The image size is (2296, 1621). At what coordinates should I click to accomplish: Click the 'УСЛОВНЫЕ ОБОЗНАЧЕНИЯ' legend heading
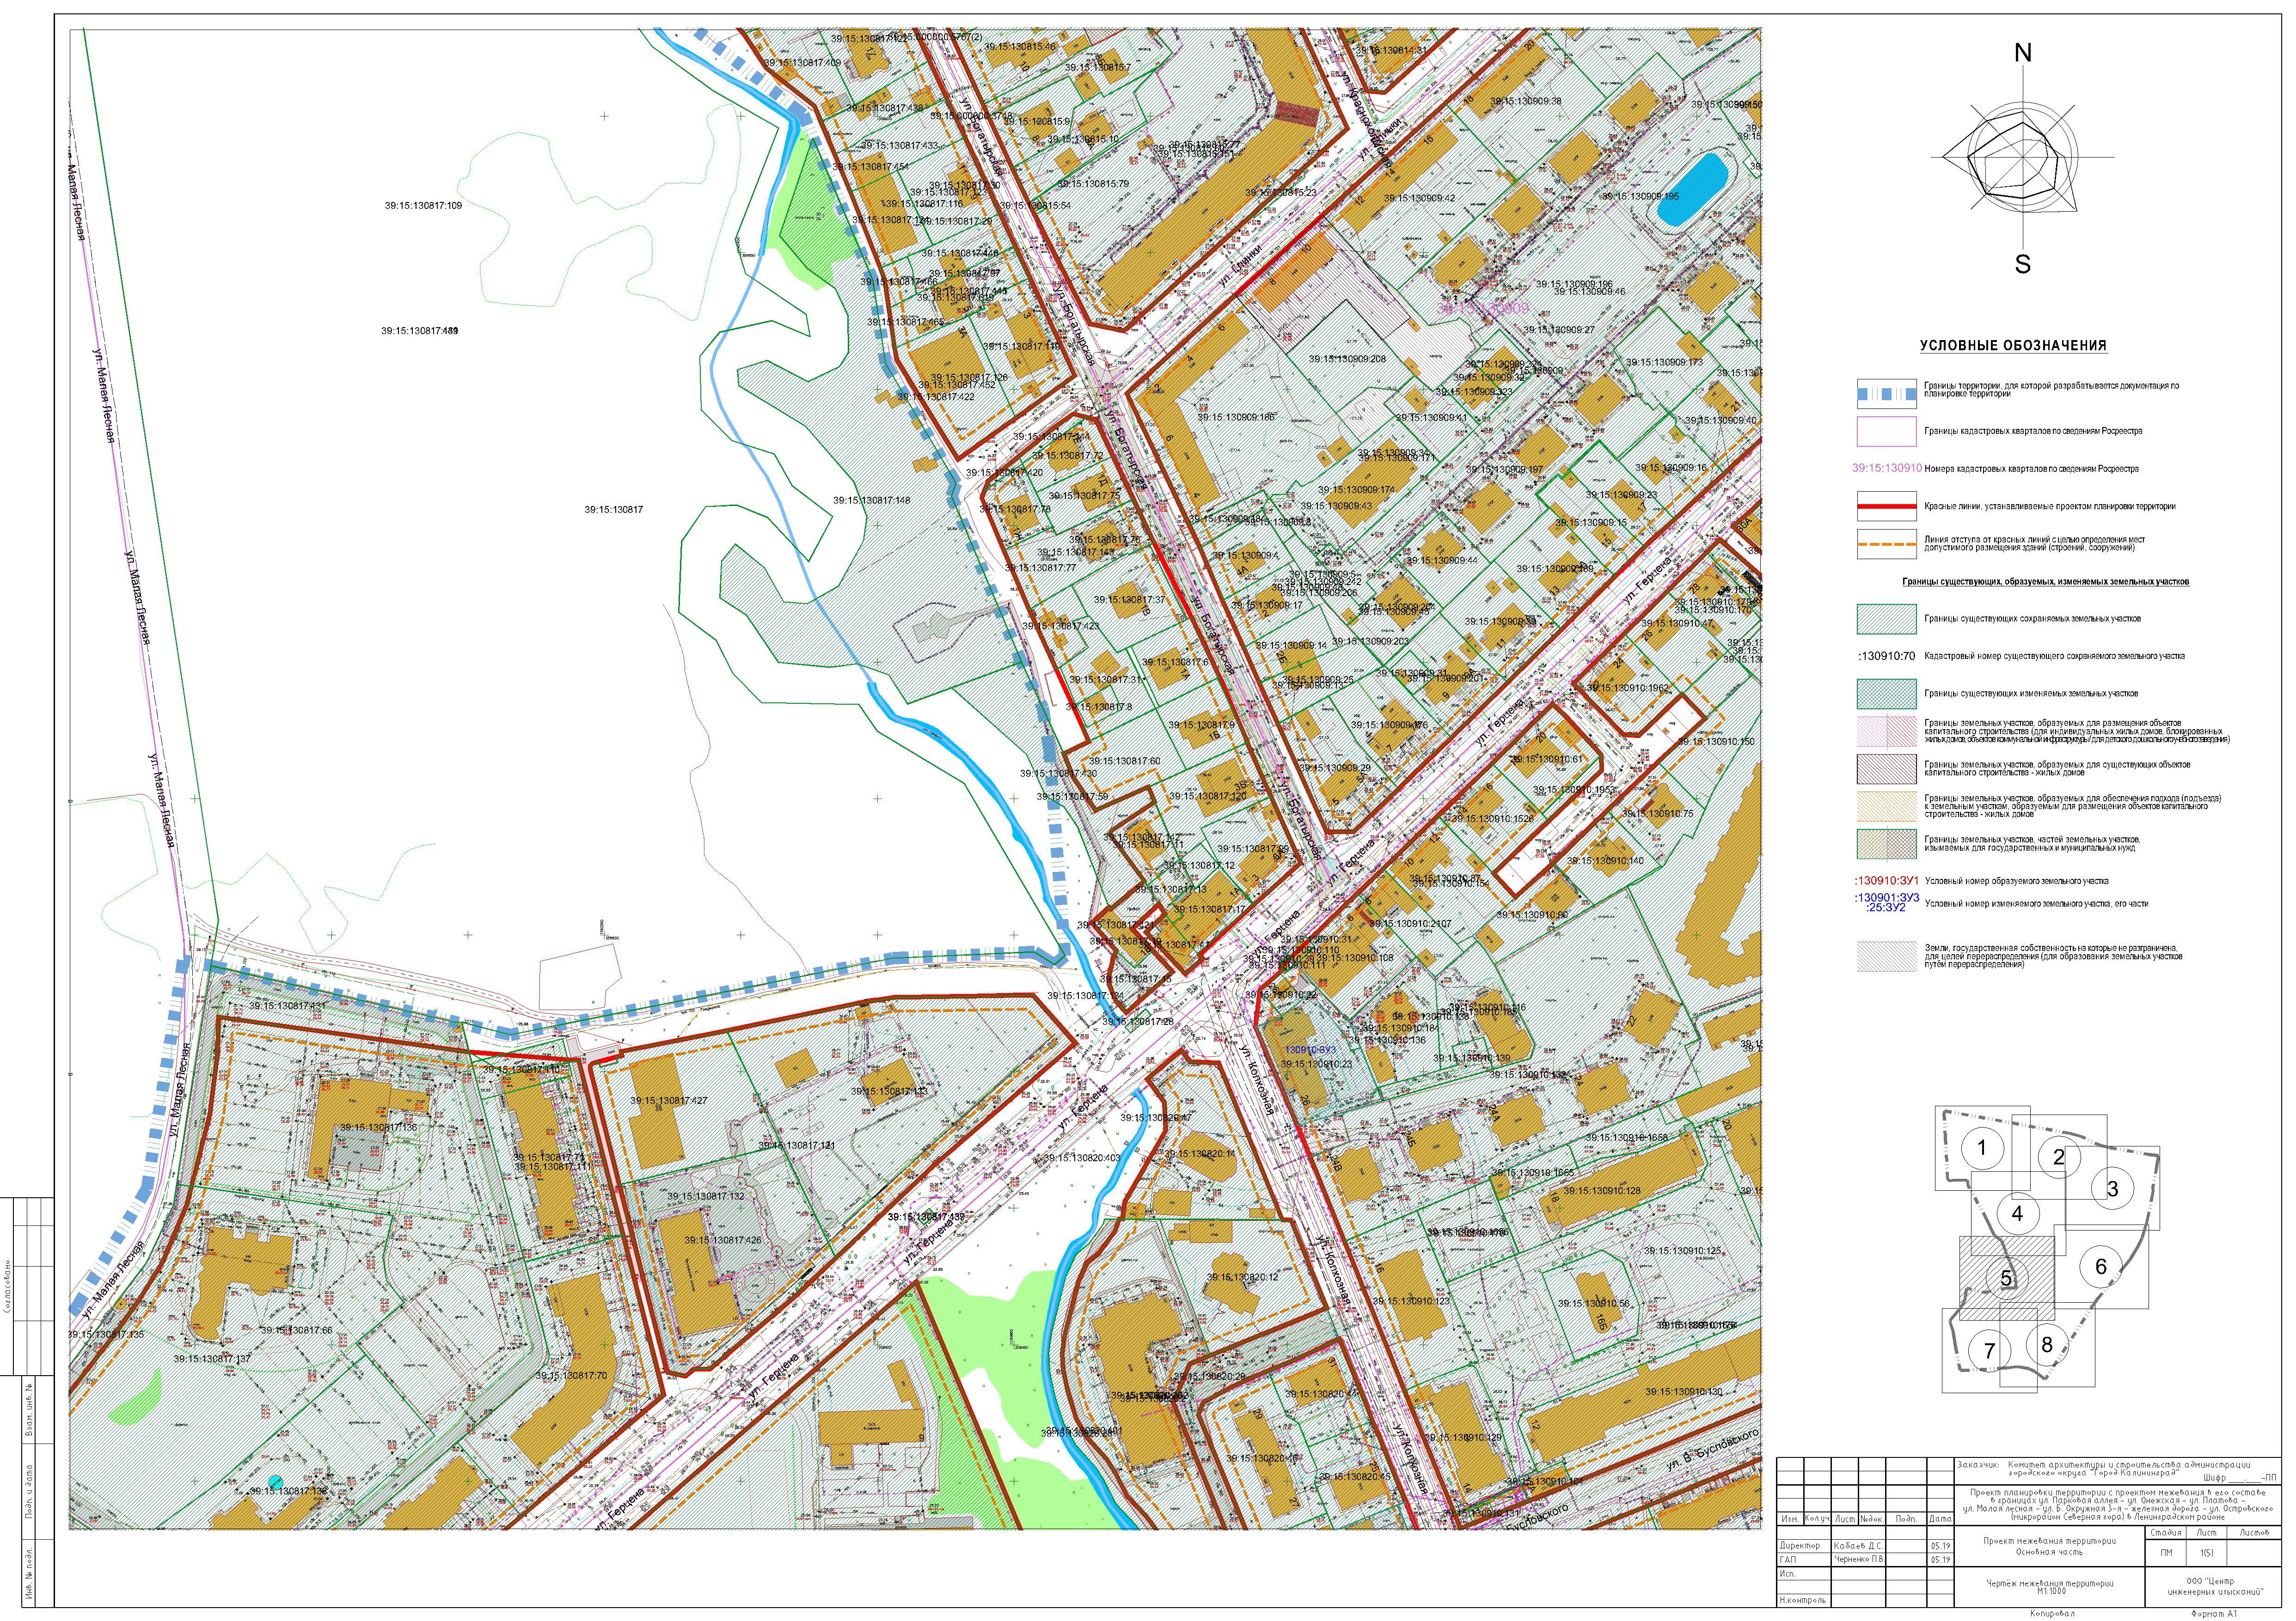click(x=2012, y=346)
